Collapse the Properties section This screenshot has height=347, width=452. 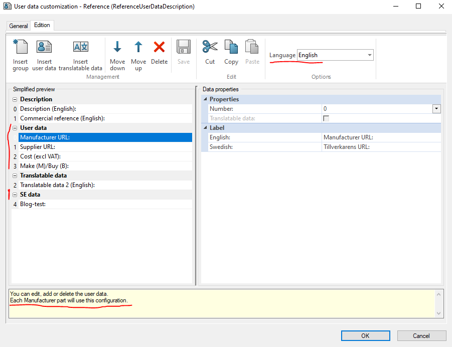pyautogui.click(x=205, y=99)
